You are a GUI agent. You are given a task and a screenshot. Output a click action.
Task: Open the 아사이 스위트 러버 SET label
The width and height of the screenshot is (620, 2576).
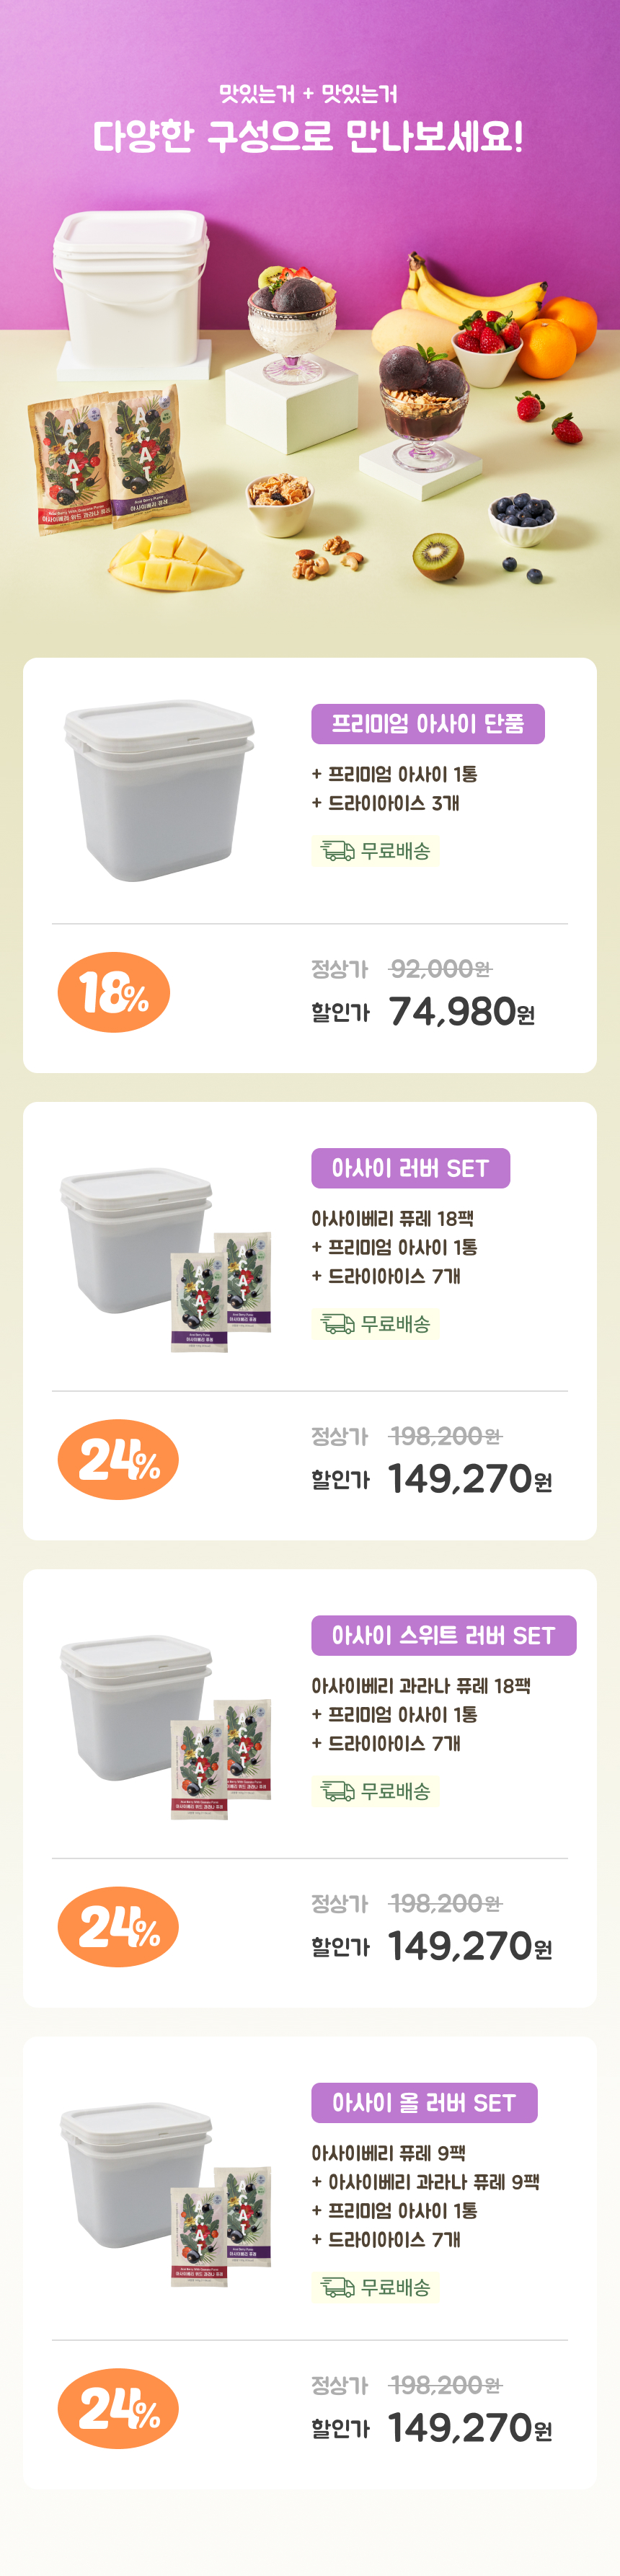(x=443, y=1635)
